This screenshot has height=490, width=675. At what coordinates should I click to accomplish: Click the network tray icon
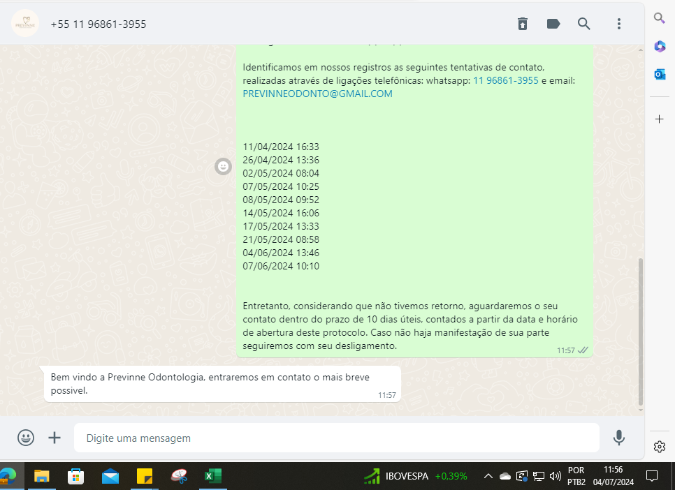pyautogui.click(x=539, y=476)
